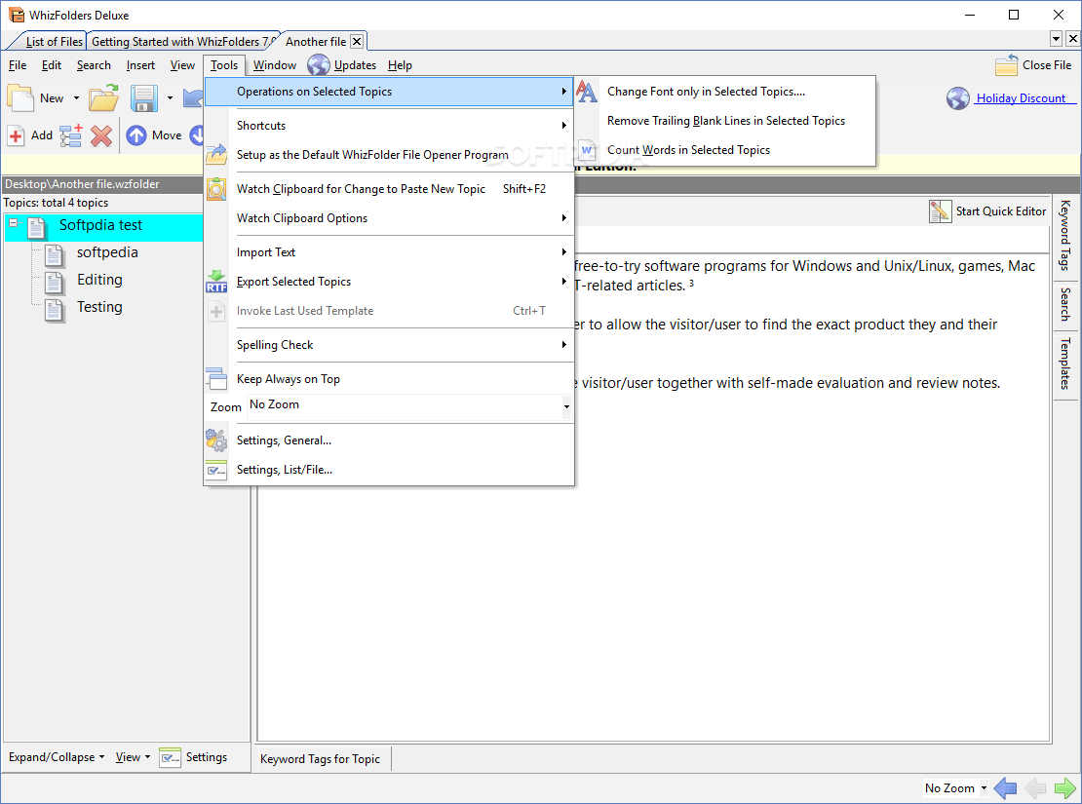The width and height of the screenshot is (1082, 804).
Task: Select Keep Always on Top
Action: [389, 378]
